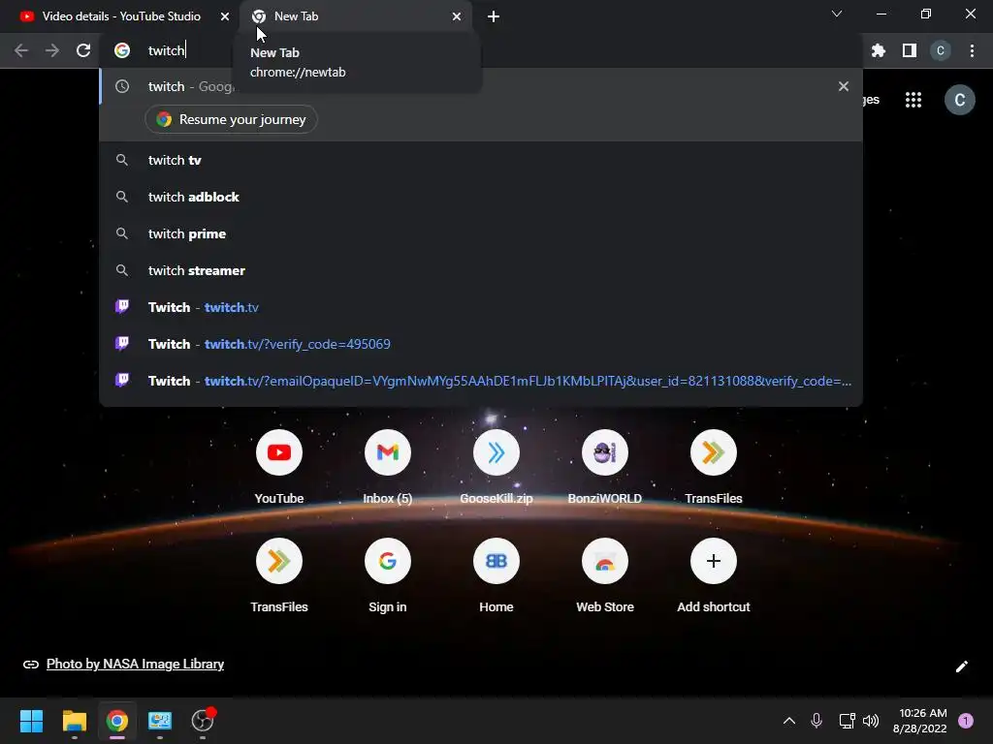The height and width of the screenshot is (744, 993).
Task: Select the twitch Google search history suggestion
Action: pyautogui.click(x=481, y=86)
